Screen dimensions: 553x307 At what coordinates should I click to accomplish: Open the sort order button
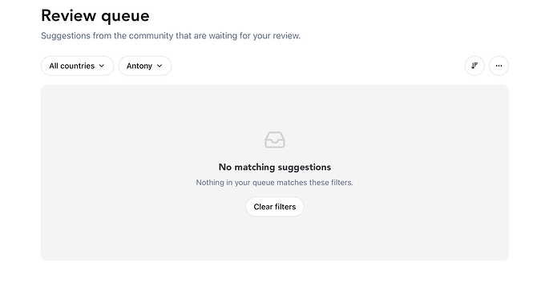click(x=474, y=66)
